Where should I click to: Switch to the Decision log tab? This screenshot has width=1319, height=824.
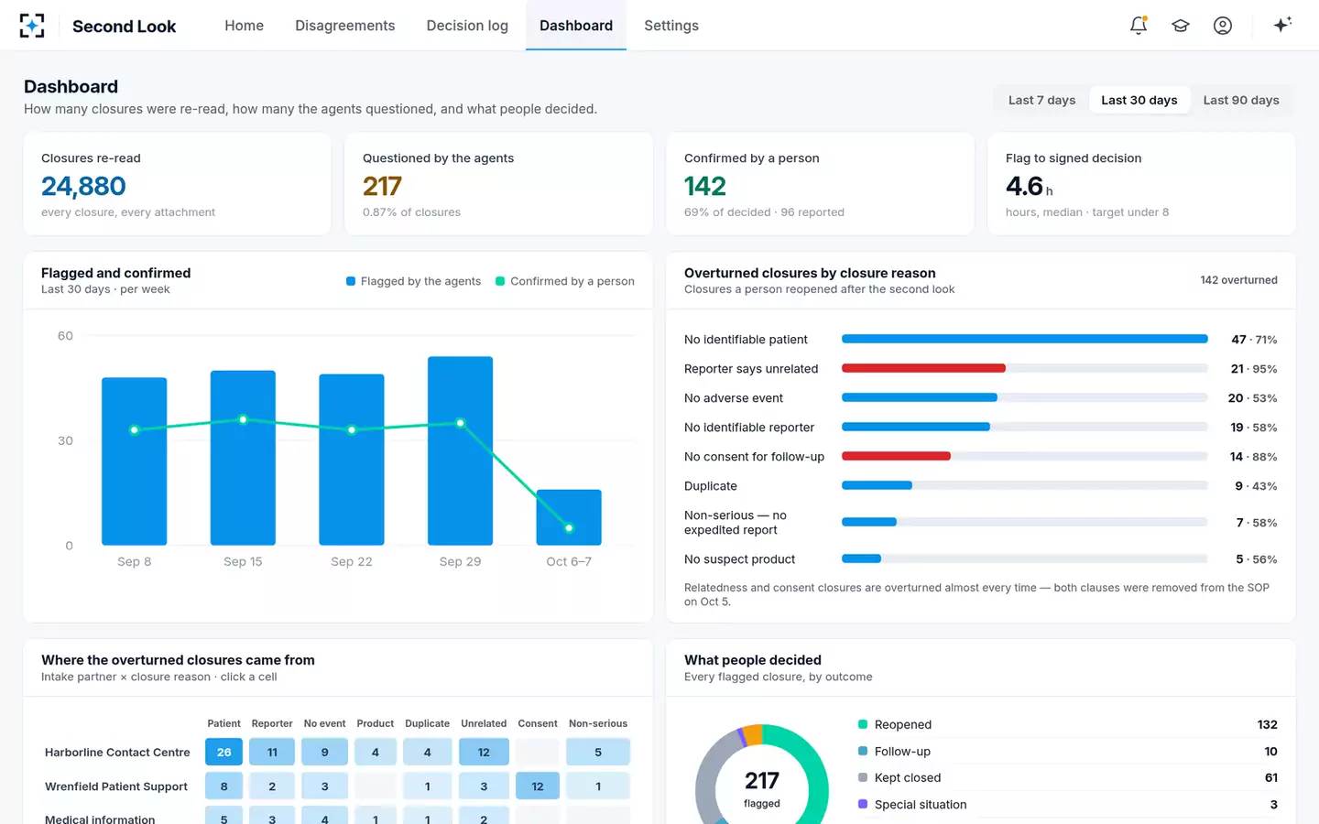click(x=467, y=26)
